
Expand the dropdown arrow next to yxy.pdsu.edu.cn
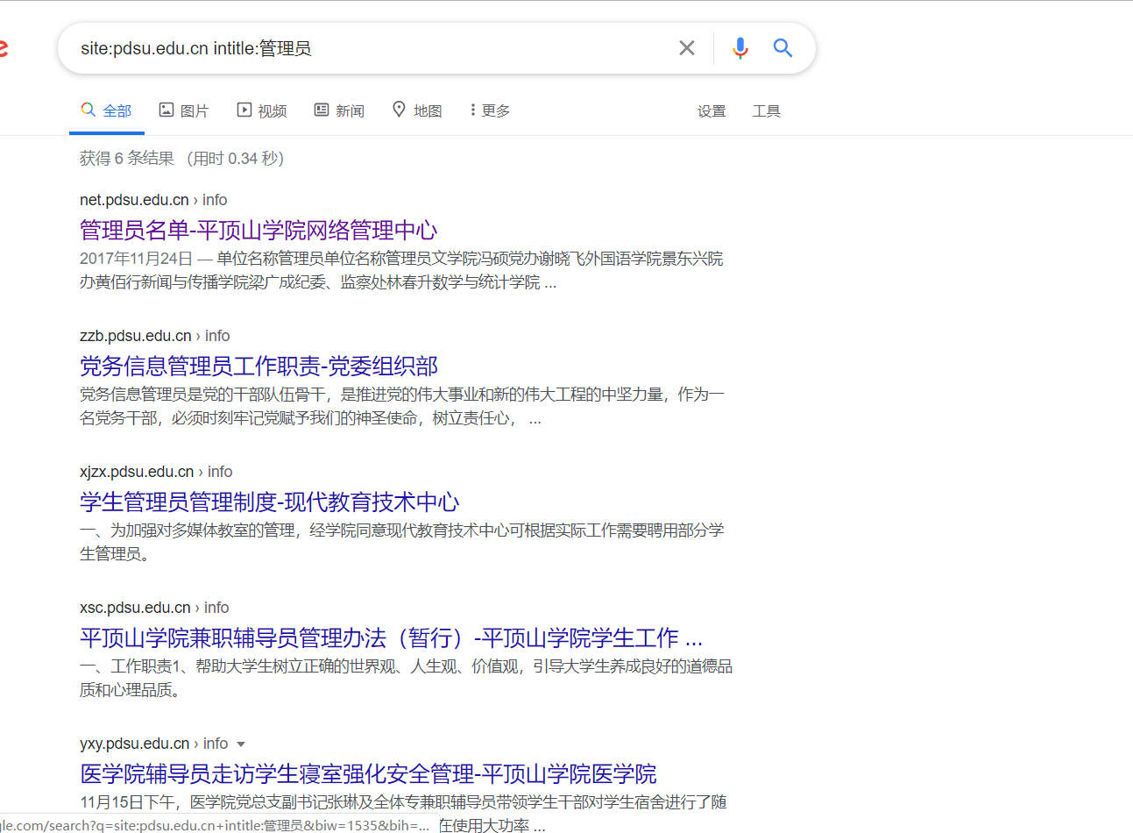pos(241,744)
